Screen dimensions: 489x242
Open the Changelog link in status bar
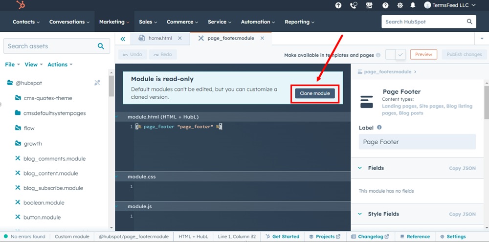370,237
